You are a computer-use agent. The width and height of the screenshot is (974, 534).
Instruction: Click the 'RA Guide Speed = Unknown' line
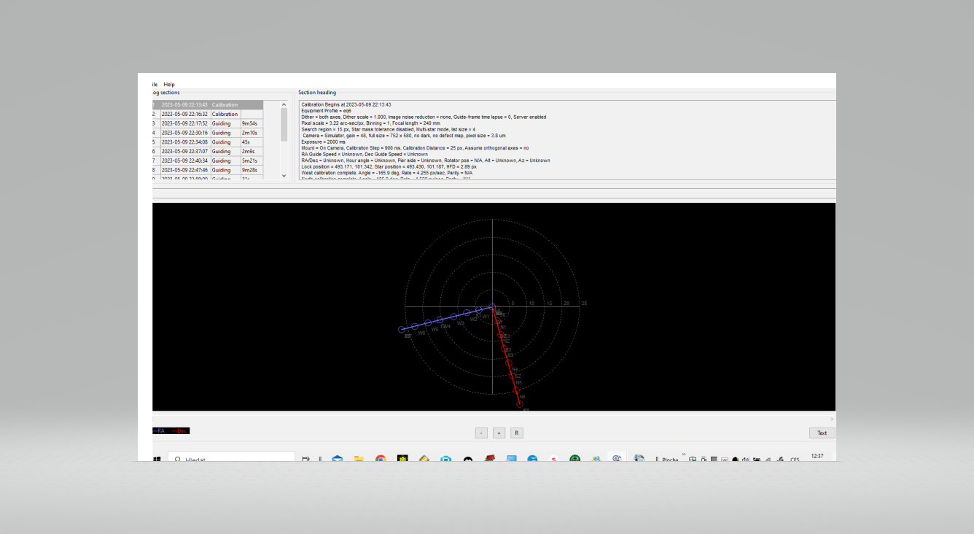tap(365, 155)
